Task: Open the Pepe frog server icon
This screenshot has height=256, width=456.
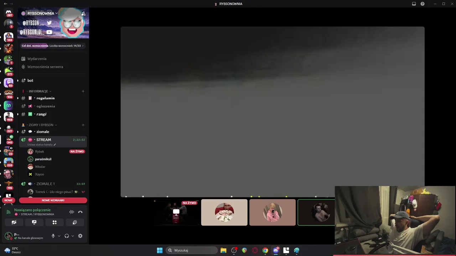Action: 9,59
